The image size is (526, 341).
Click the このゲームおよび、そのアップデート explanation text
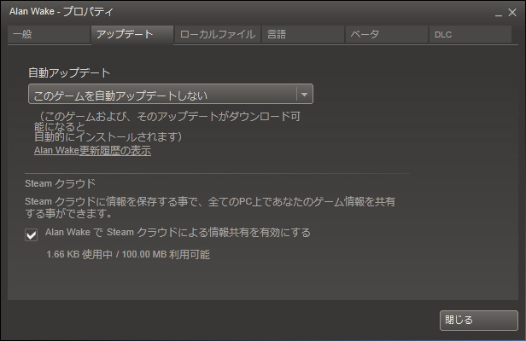pyautogui.click(x=167, y=126)
